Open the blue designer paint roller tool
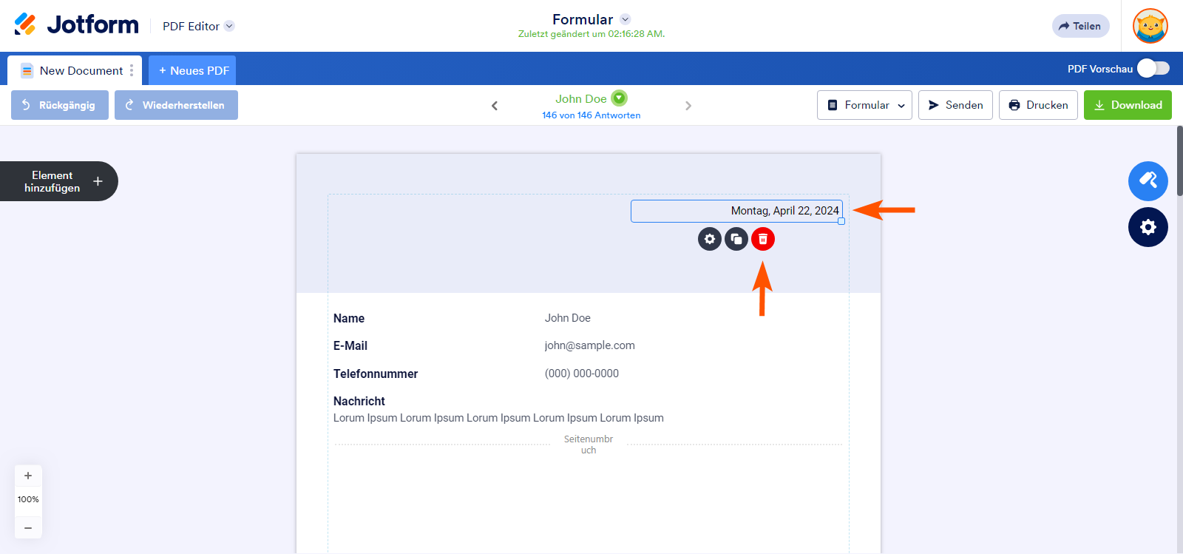Screen dimensions: 1183x554 1148,181
